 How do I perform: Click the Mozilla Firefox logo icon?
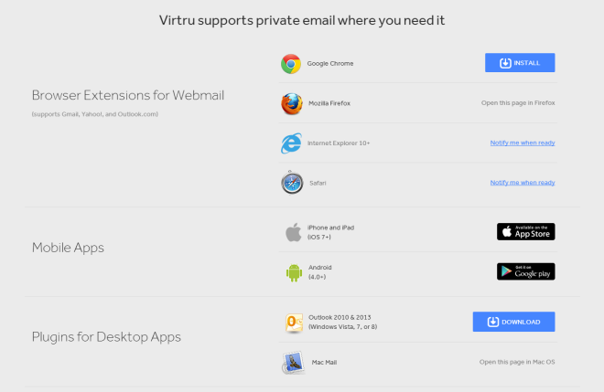[x=292, y=103]
